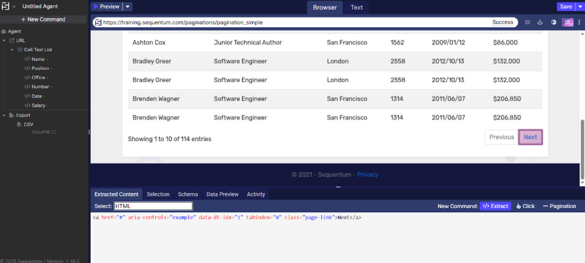This screenshot has width=585, height=263.
Task: Select the Cell Text List command
Action: [x=37, y=49]
